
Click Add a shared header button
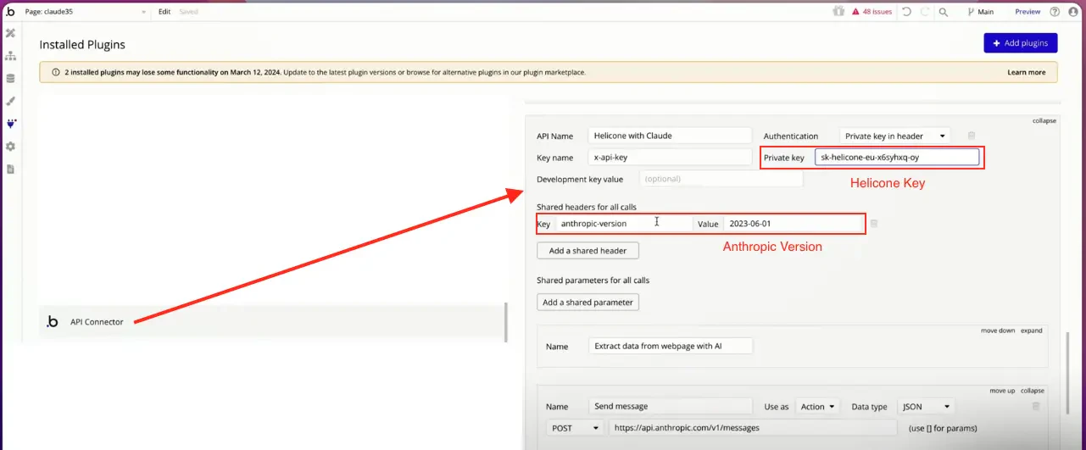(588, 251)
